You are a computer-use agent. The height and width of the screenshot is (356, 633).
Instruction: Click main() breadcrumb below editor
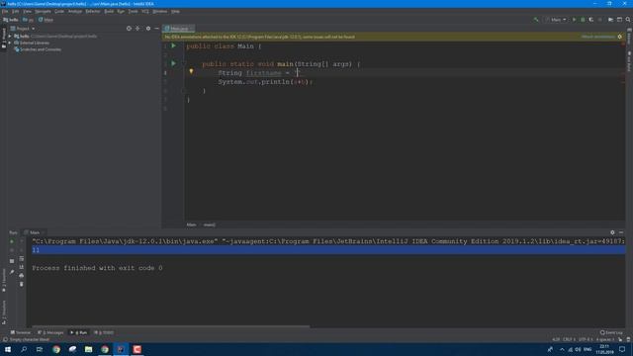[209, 224]
